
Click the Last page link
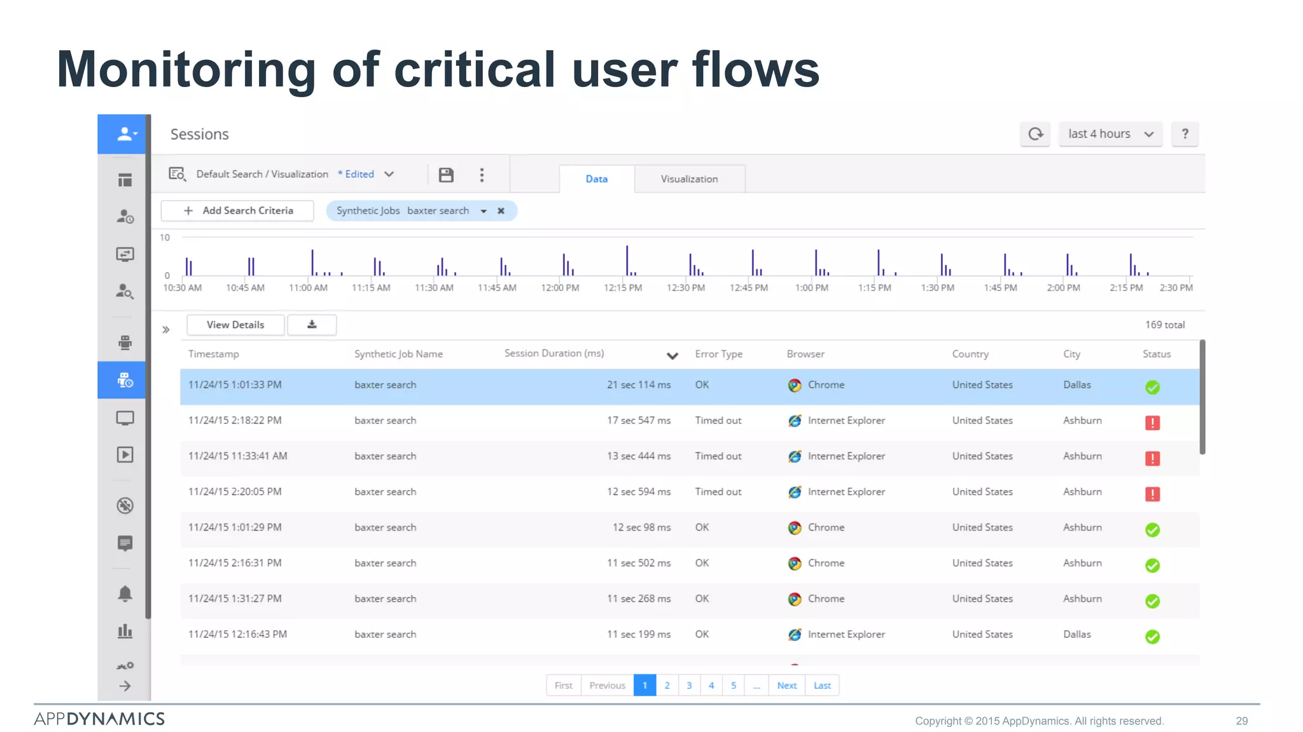822,686
